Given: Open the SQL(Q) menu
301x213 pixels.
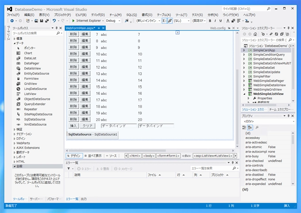Looking at the screenshot, I should click(x=131, y=15).
